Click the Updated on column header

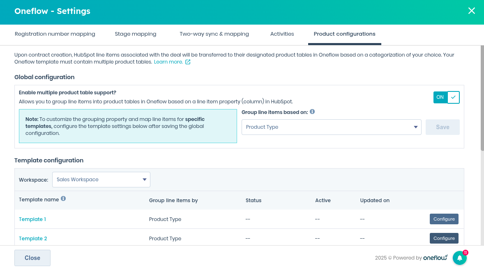(375, 200)
